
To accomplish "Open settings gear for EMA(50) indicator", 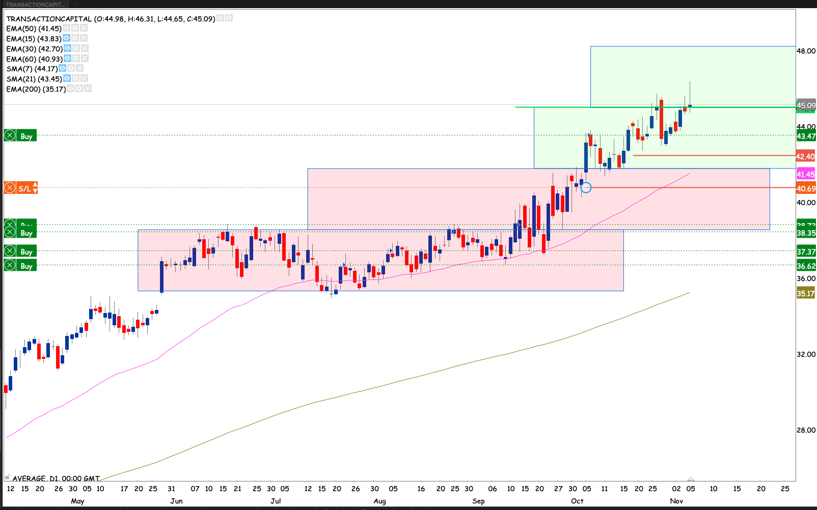I will point(75,29).
